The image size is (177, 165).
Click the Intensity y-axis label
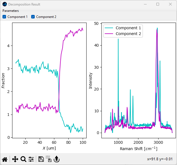(x=90, y=81)
